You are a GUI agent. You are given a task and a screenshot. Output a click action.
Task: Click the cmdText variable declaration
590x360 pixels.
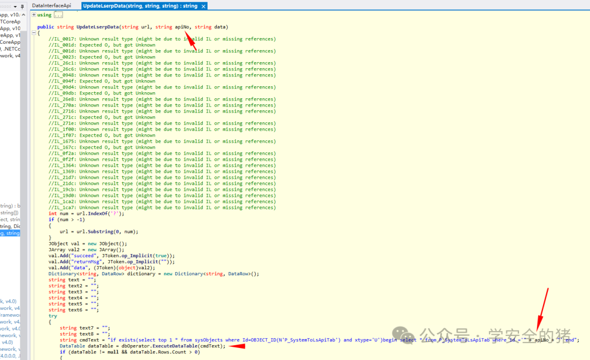pos(89,340)
